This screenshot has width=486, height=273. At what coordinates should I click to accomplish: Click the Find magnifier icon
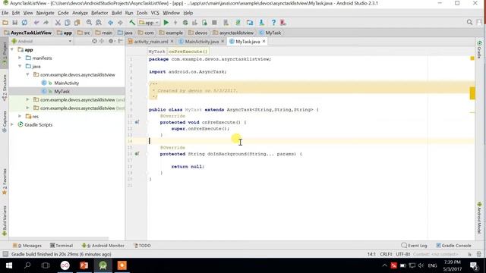pyautogui.click(x=89, y=23)
